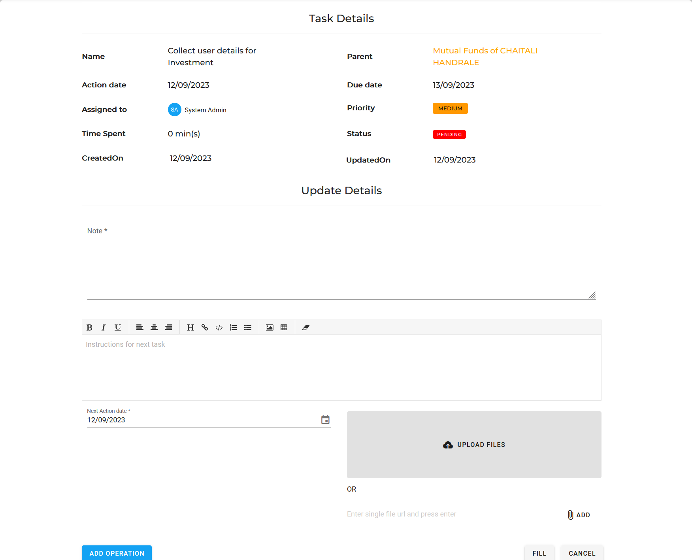Toggle code view in the editor toolbar
Viewport: 692px width, 560px height.
[x=219, y=327]
